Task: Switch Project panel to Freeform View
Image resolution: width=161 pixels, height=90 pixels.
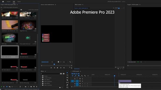Action: pos(10,87)
